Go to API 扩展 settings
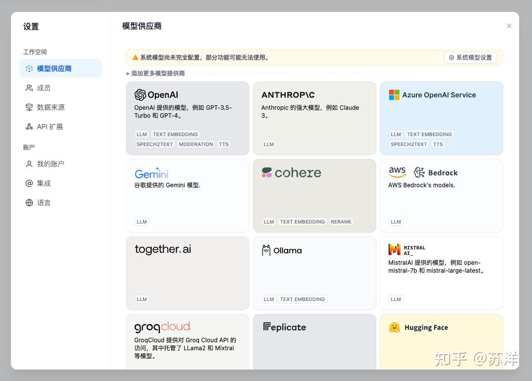The width and height of the screenshot is (532, 381). pyautogui.click(x=50, y=127)
